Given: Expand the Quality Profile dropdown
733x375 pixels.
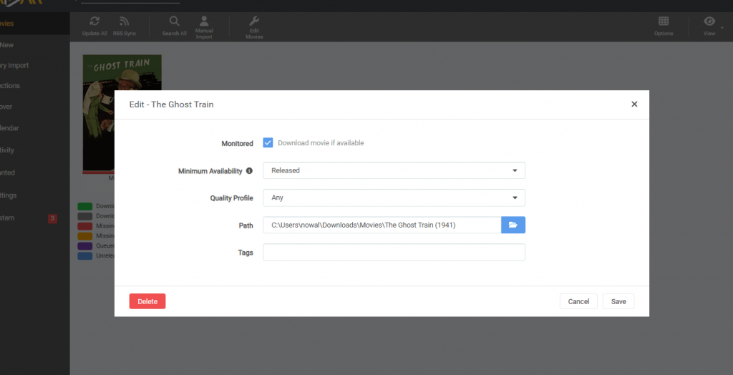Looking at the screenshot, I should (394, 198).
